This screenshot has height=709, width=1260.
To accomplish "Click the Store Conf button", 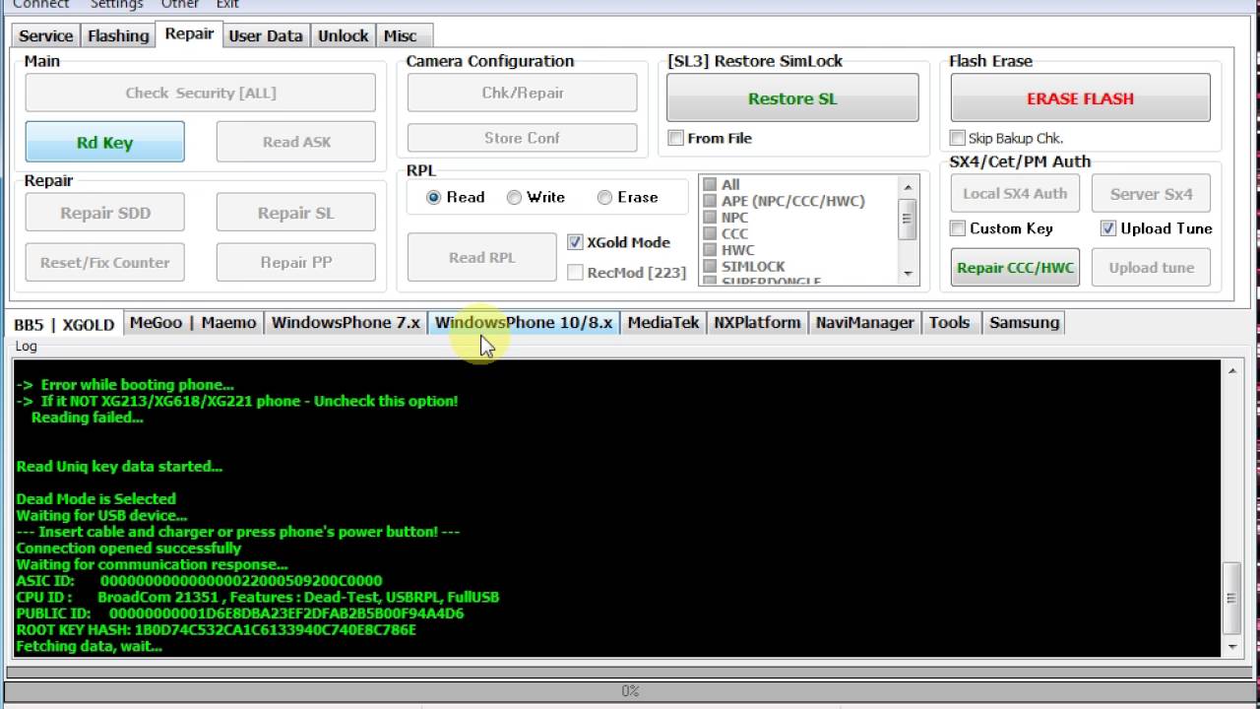I will pos(522,138).
